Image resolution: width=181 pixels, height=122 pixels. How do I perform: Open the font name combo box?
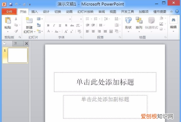coord(59,19)
